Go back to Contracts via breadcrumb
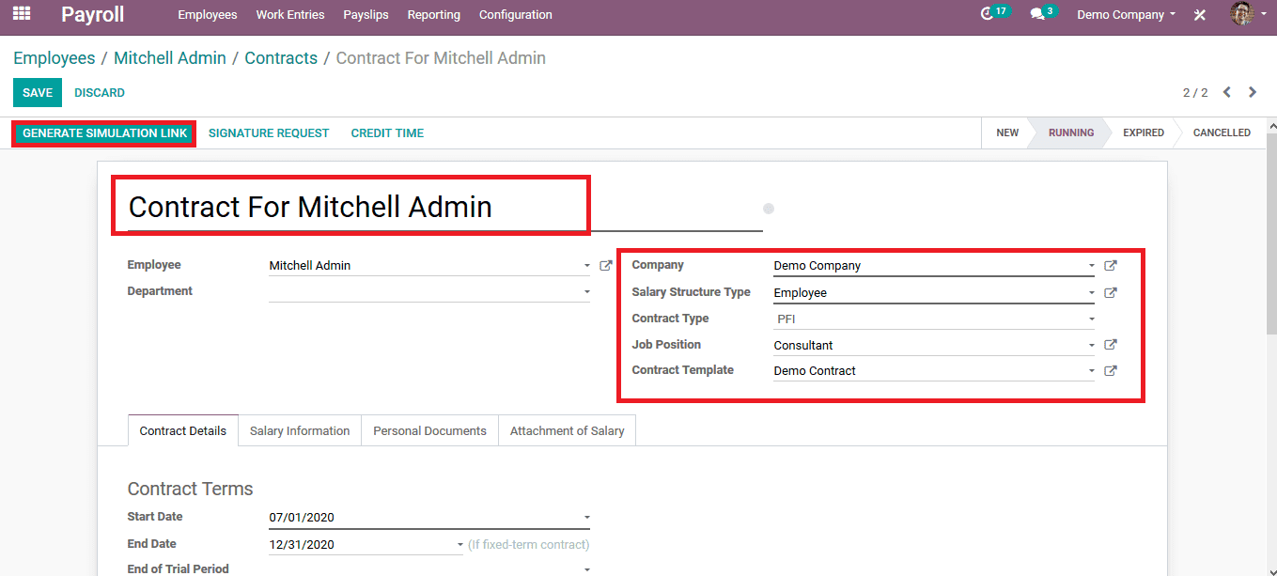1277x576 pixels. [x=281, y=57]
